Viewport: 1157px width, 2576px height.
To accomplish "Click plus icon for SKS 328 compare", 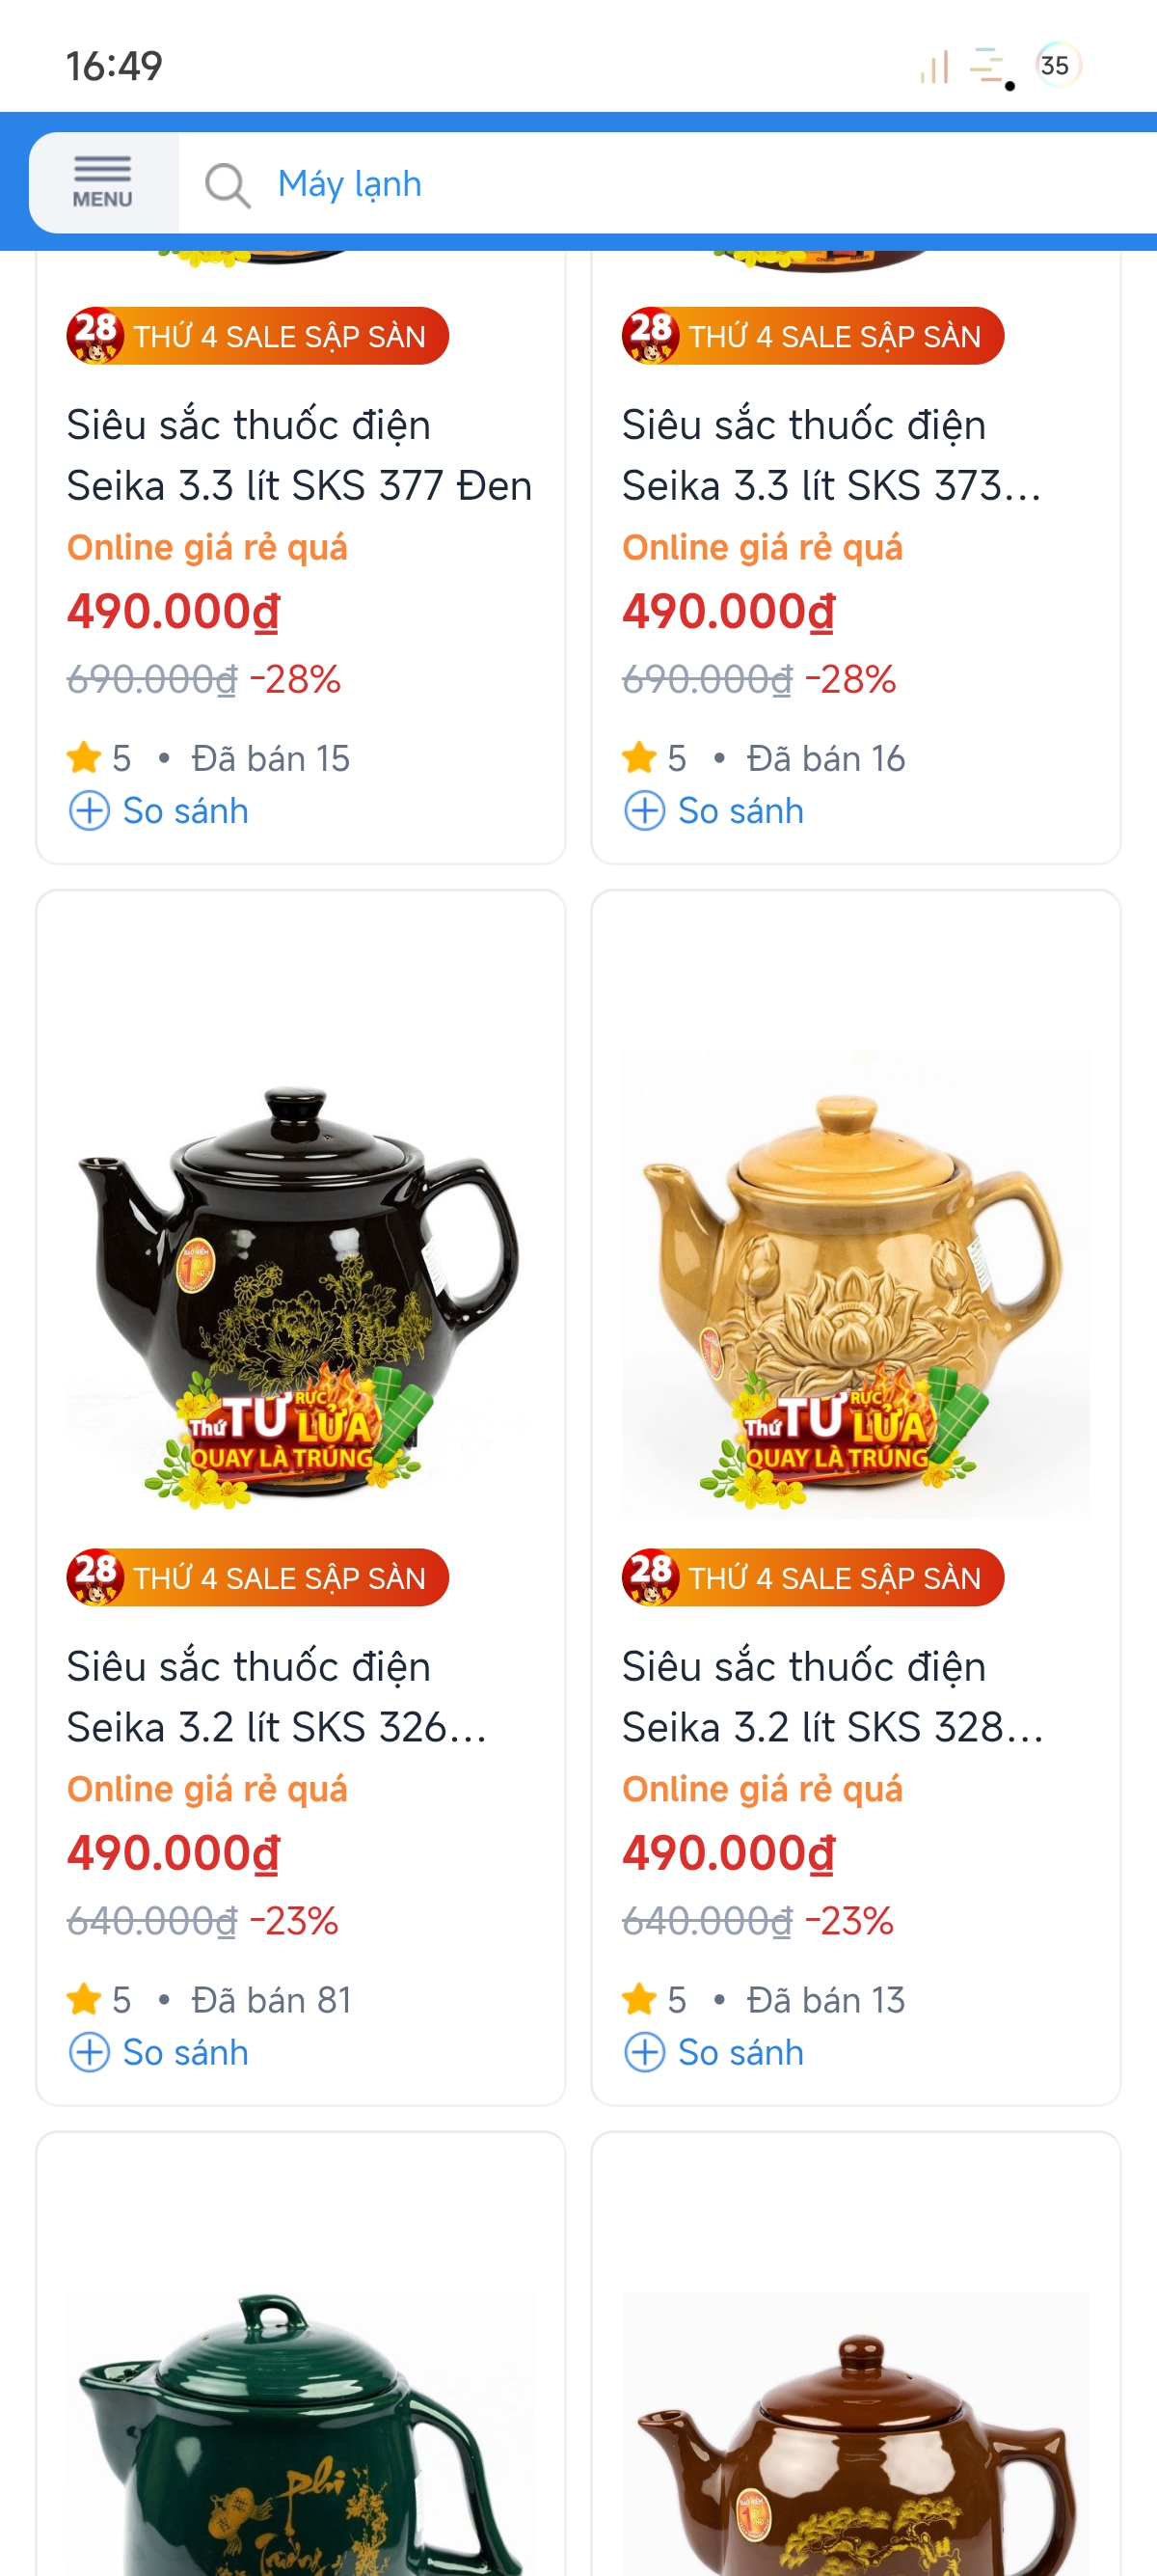I will (644, 2052).
